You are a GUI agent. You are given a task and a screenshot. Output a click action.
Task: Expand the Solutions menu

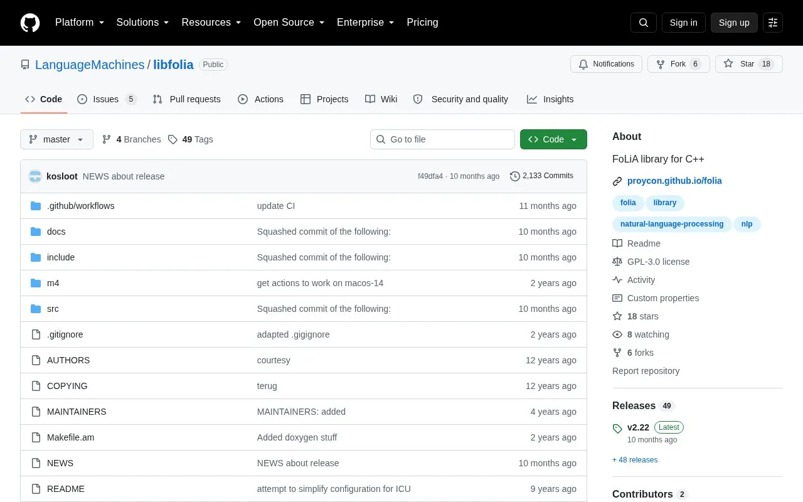click(x=143, y=23)
